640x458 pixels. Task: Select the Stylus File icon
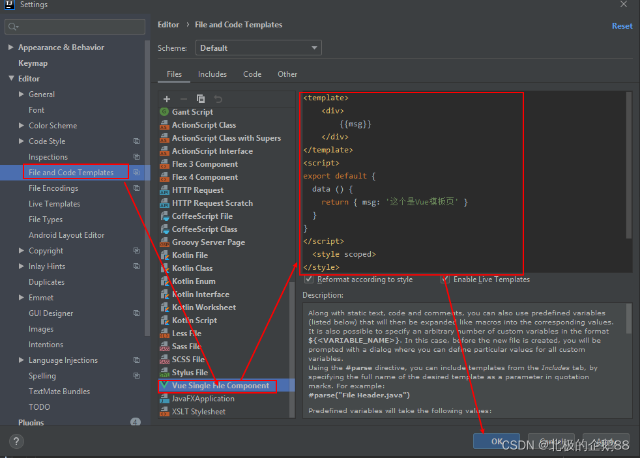pos(164,373)
